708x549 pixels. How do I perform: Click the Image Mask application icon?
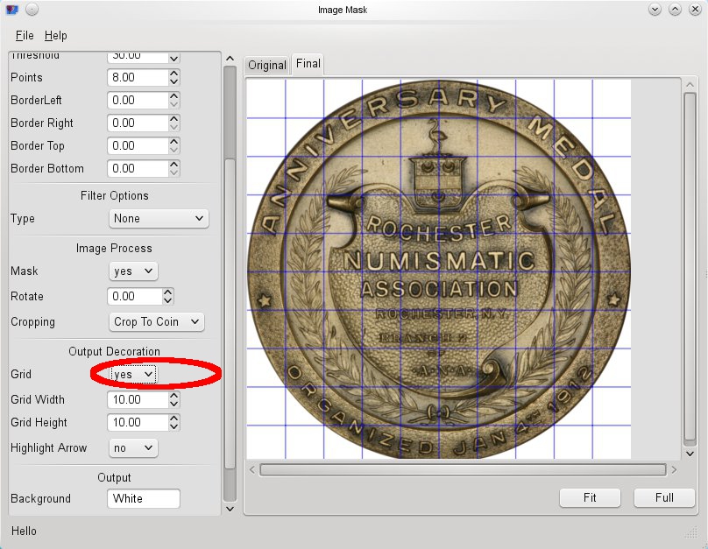point(12,9)
